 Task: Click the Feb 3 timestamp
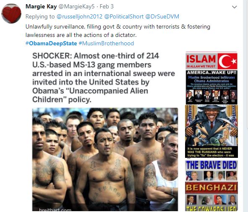107,6
